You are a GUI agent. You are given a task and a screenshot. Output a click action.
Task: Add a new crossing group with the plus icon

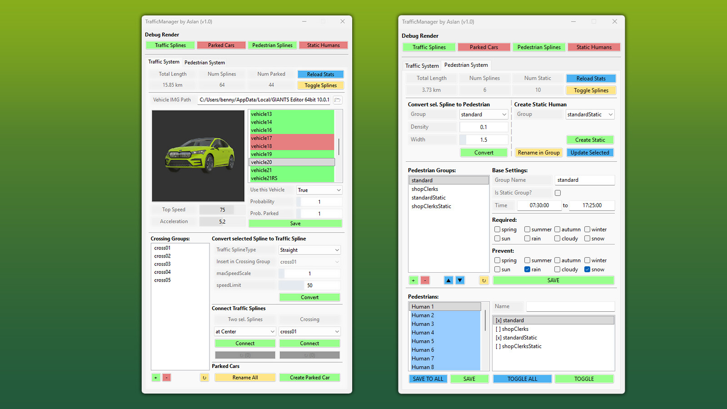(156, 377)
